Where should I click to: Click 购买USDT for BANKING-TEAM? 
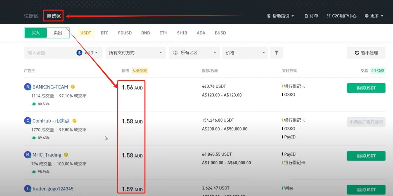[x=366, y=88]
